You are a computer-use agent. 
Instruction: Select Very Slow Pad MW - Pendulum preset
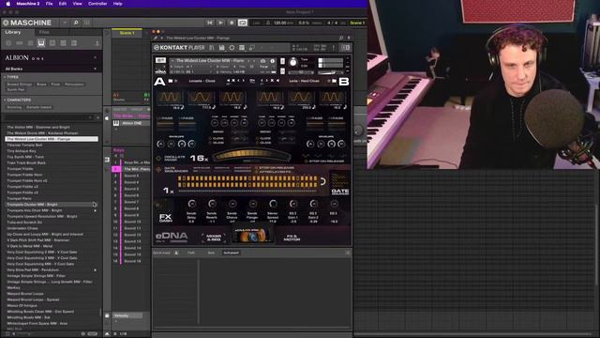click(52, 269)
